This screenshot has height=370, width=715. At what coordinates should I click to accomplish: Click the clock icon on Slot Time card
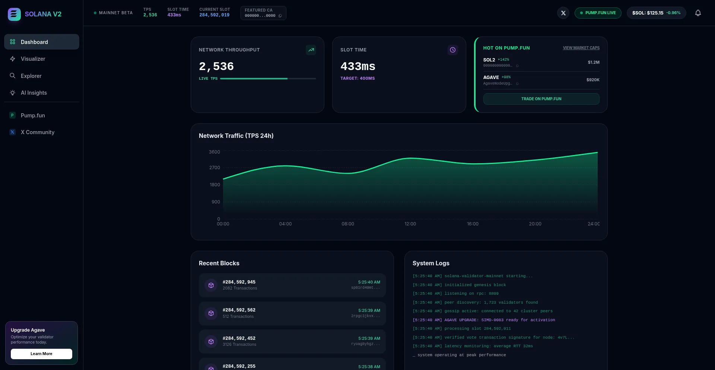452,50
